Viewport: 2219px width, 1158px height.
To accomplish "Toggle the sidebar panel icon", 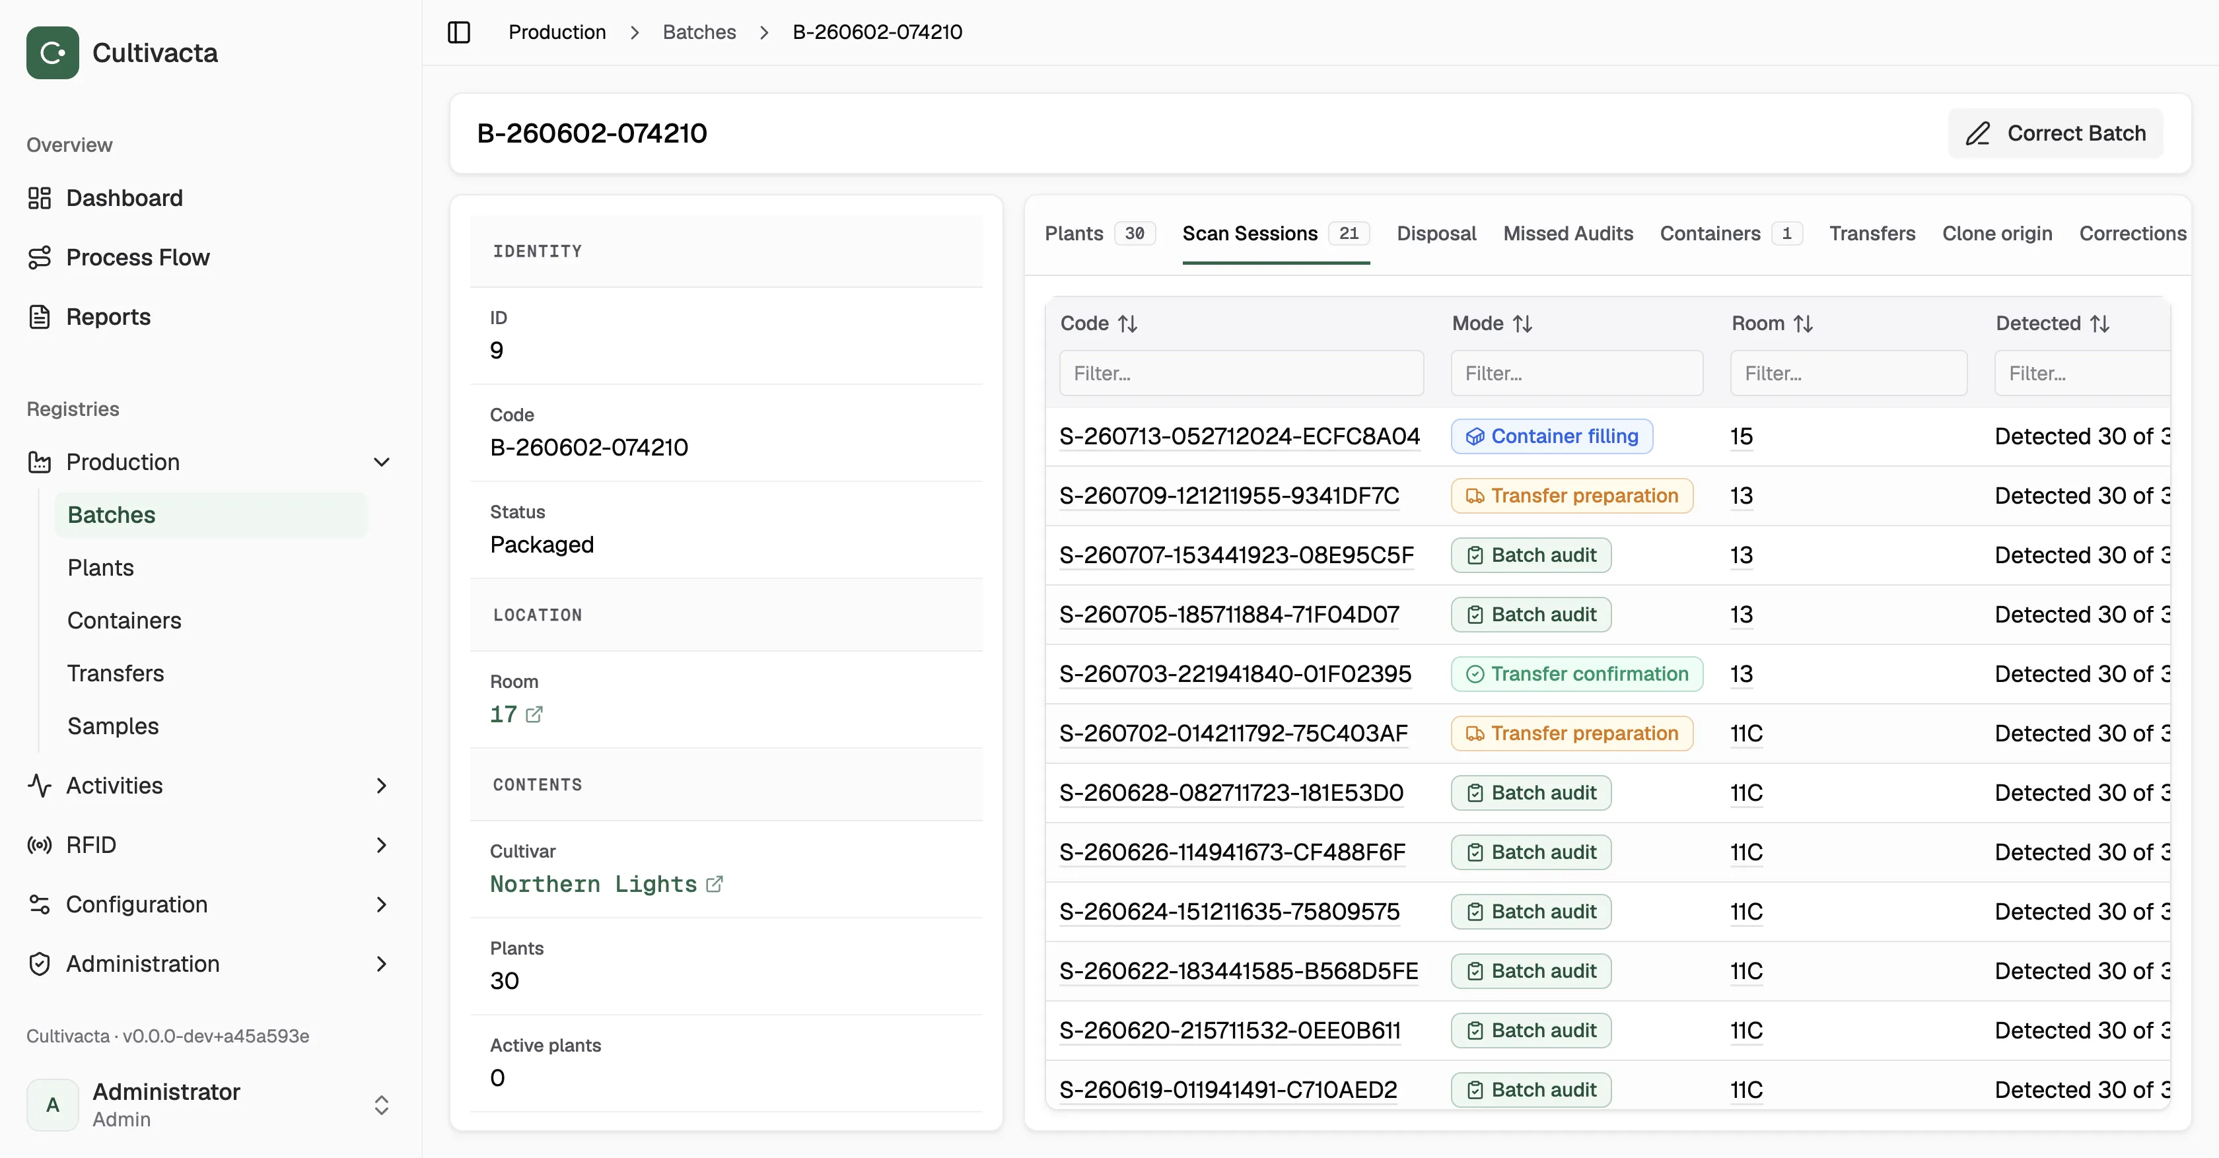I will click(459, 32).
